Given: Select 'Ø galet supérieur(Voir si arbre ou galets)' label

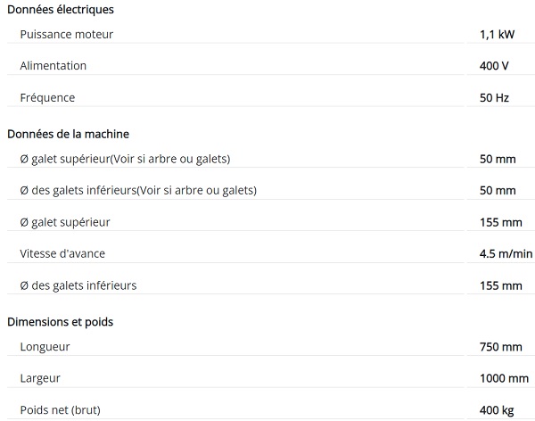Looking at the screenshot, I should point(125,159).
